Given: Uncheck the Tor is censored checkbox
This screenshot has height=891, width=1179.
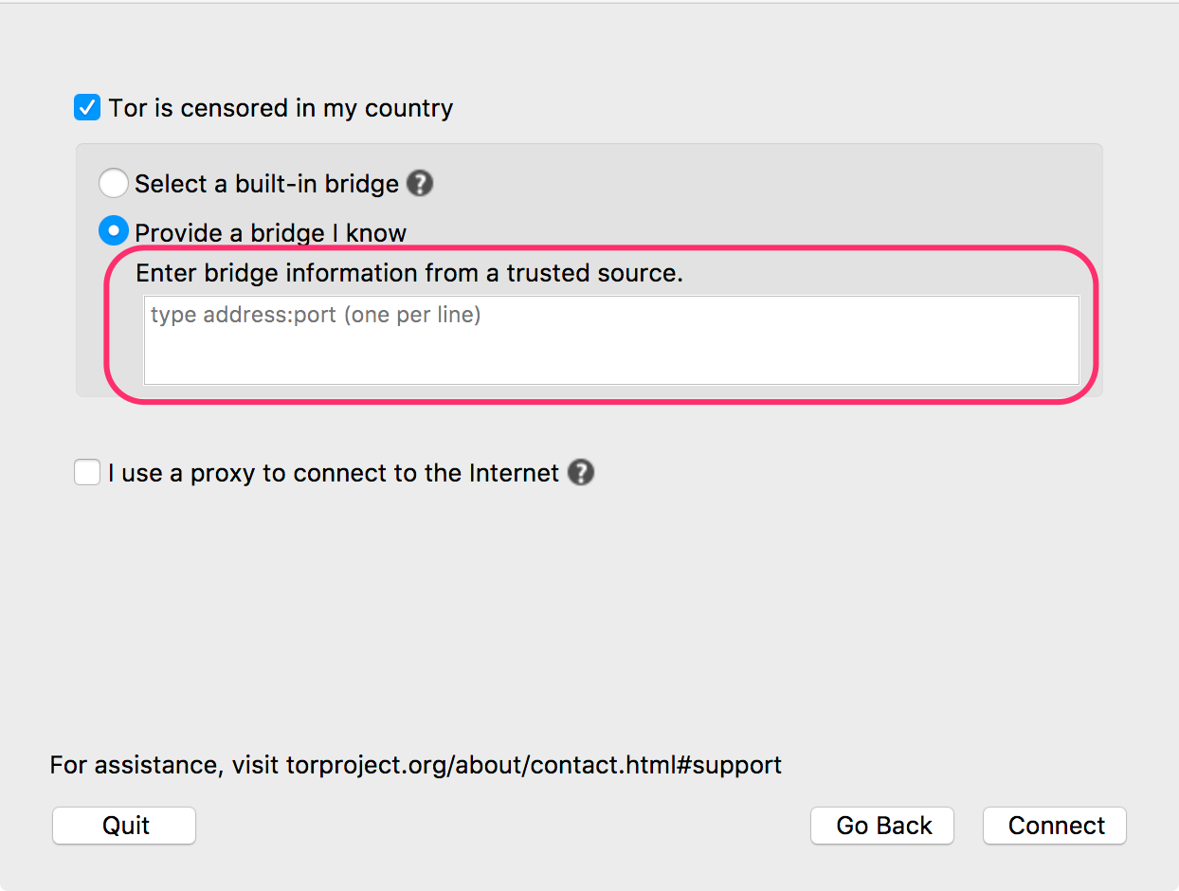Looking at the screenshot, I should click(x=87, y=107).
